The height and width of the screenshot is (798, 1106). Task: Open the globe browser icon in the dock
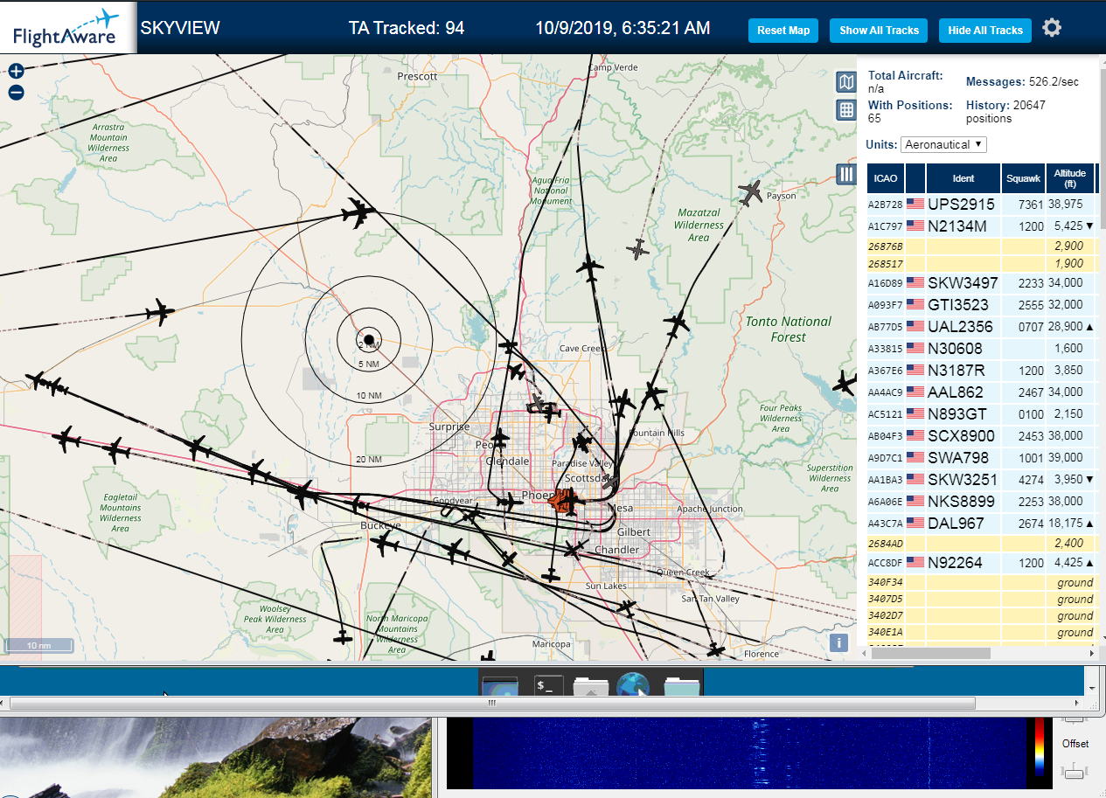(x=635, y=685)
